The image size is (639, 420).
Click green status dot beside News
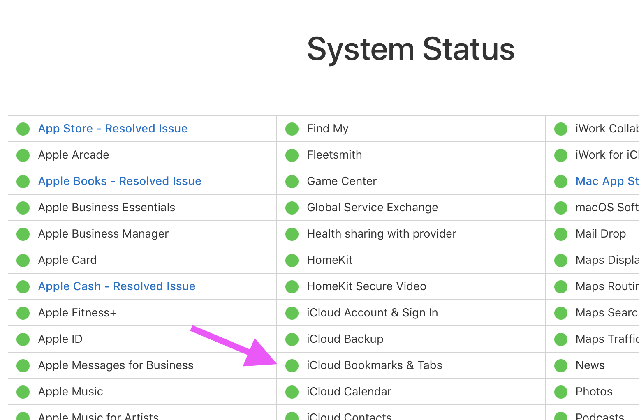[561, 366]
